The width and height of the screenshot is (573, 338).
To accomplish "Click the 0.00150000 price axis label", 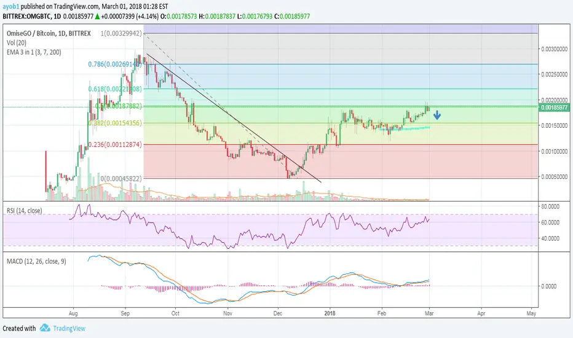I will coord(555,126).
